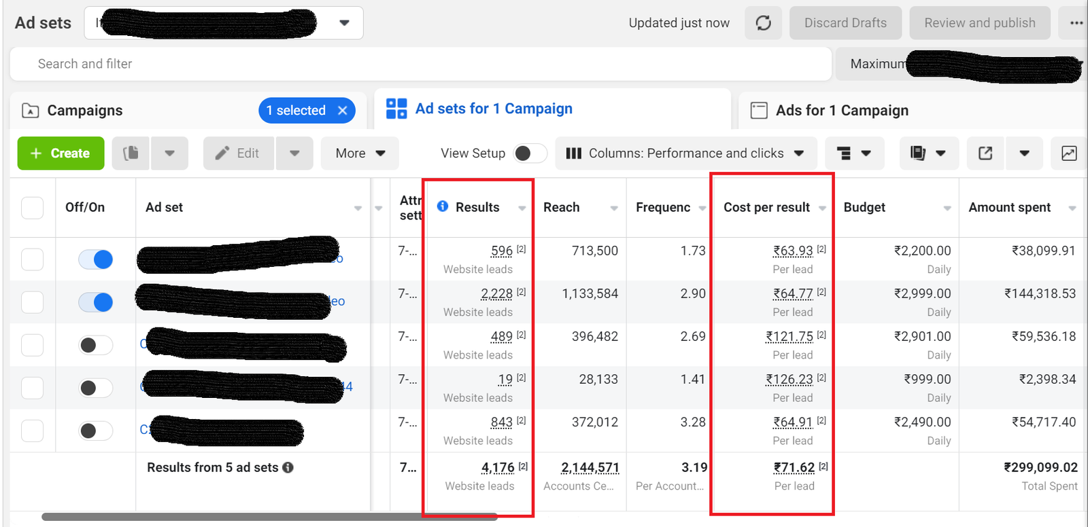Tick the checkbox for the 489 results row
This screenshot has width=1088, height=527.
point(32,345)
